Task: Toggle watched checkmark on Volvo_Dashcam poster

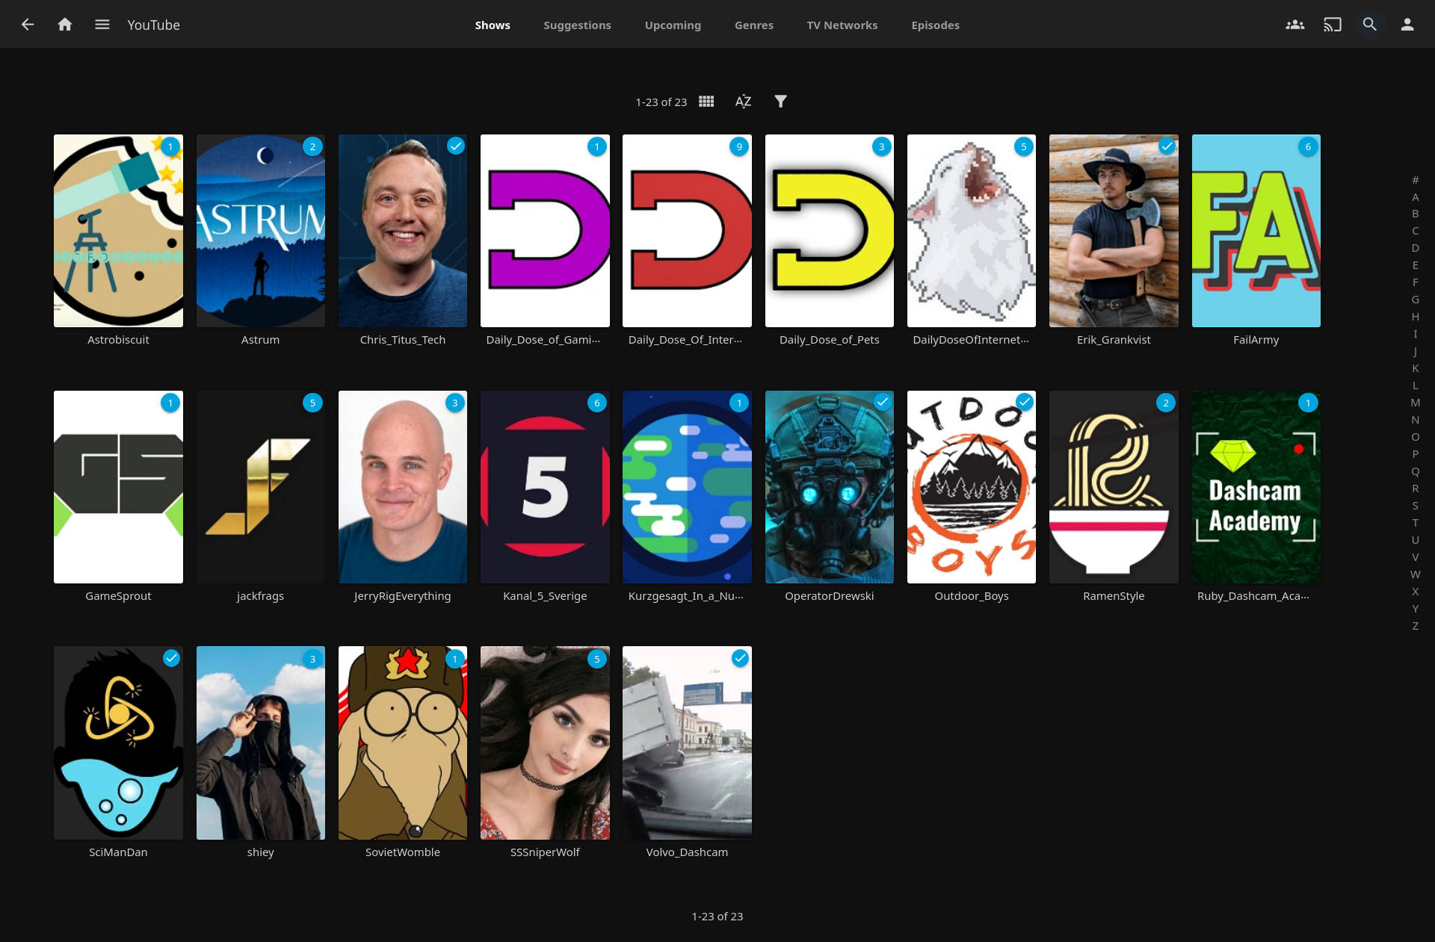Action: pos(739,658)
